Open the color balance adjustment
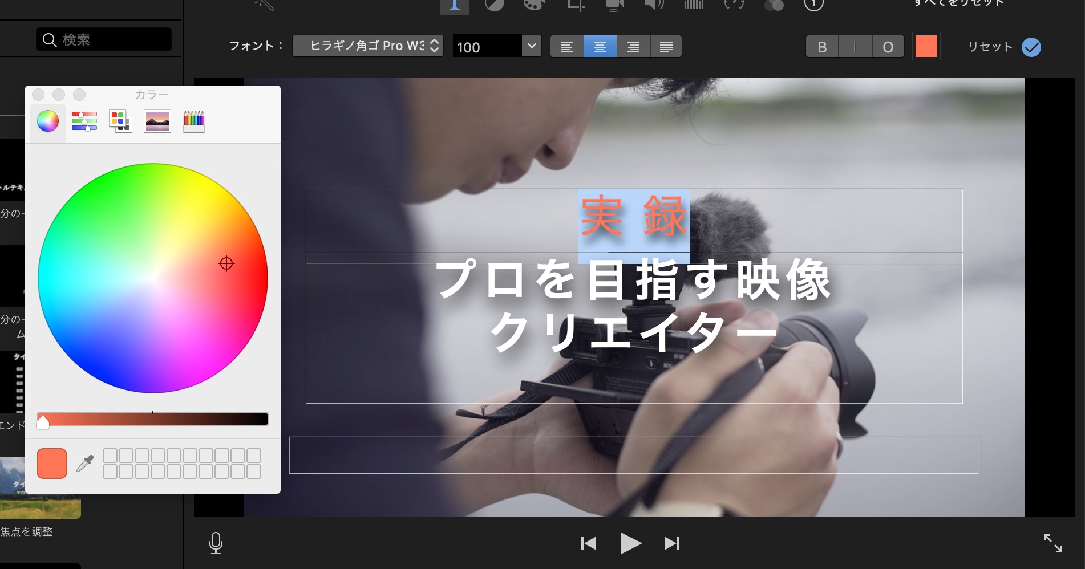The image size is (1085, 569). click(x=495, y=5)
